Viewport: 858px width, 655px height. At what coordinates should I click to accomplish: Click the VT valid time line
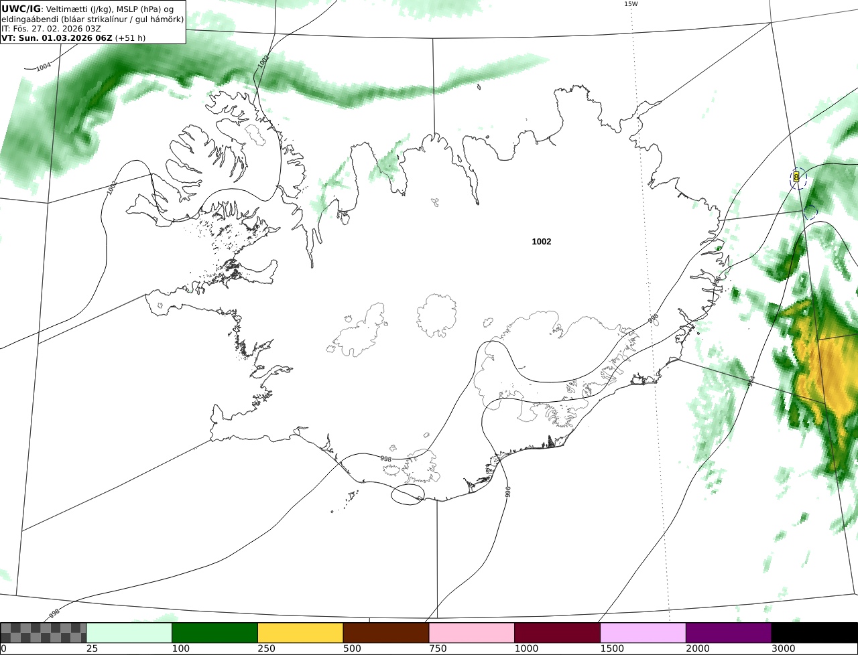coord(73,38)
